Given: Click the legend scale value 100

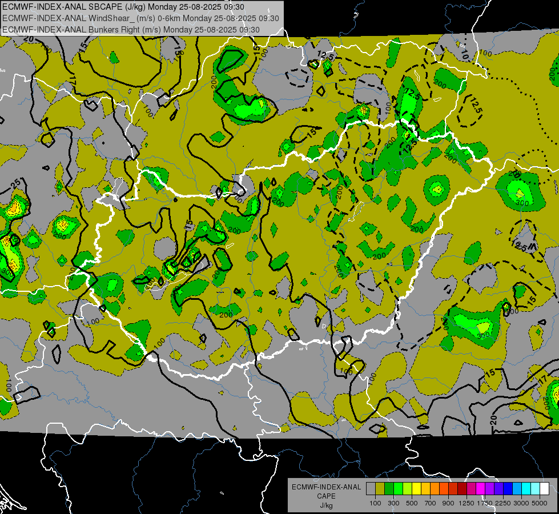Looking at the screenshot, I should pos(375,503).
